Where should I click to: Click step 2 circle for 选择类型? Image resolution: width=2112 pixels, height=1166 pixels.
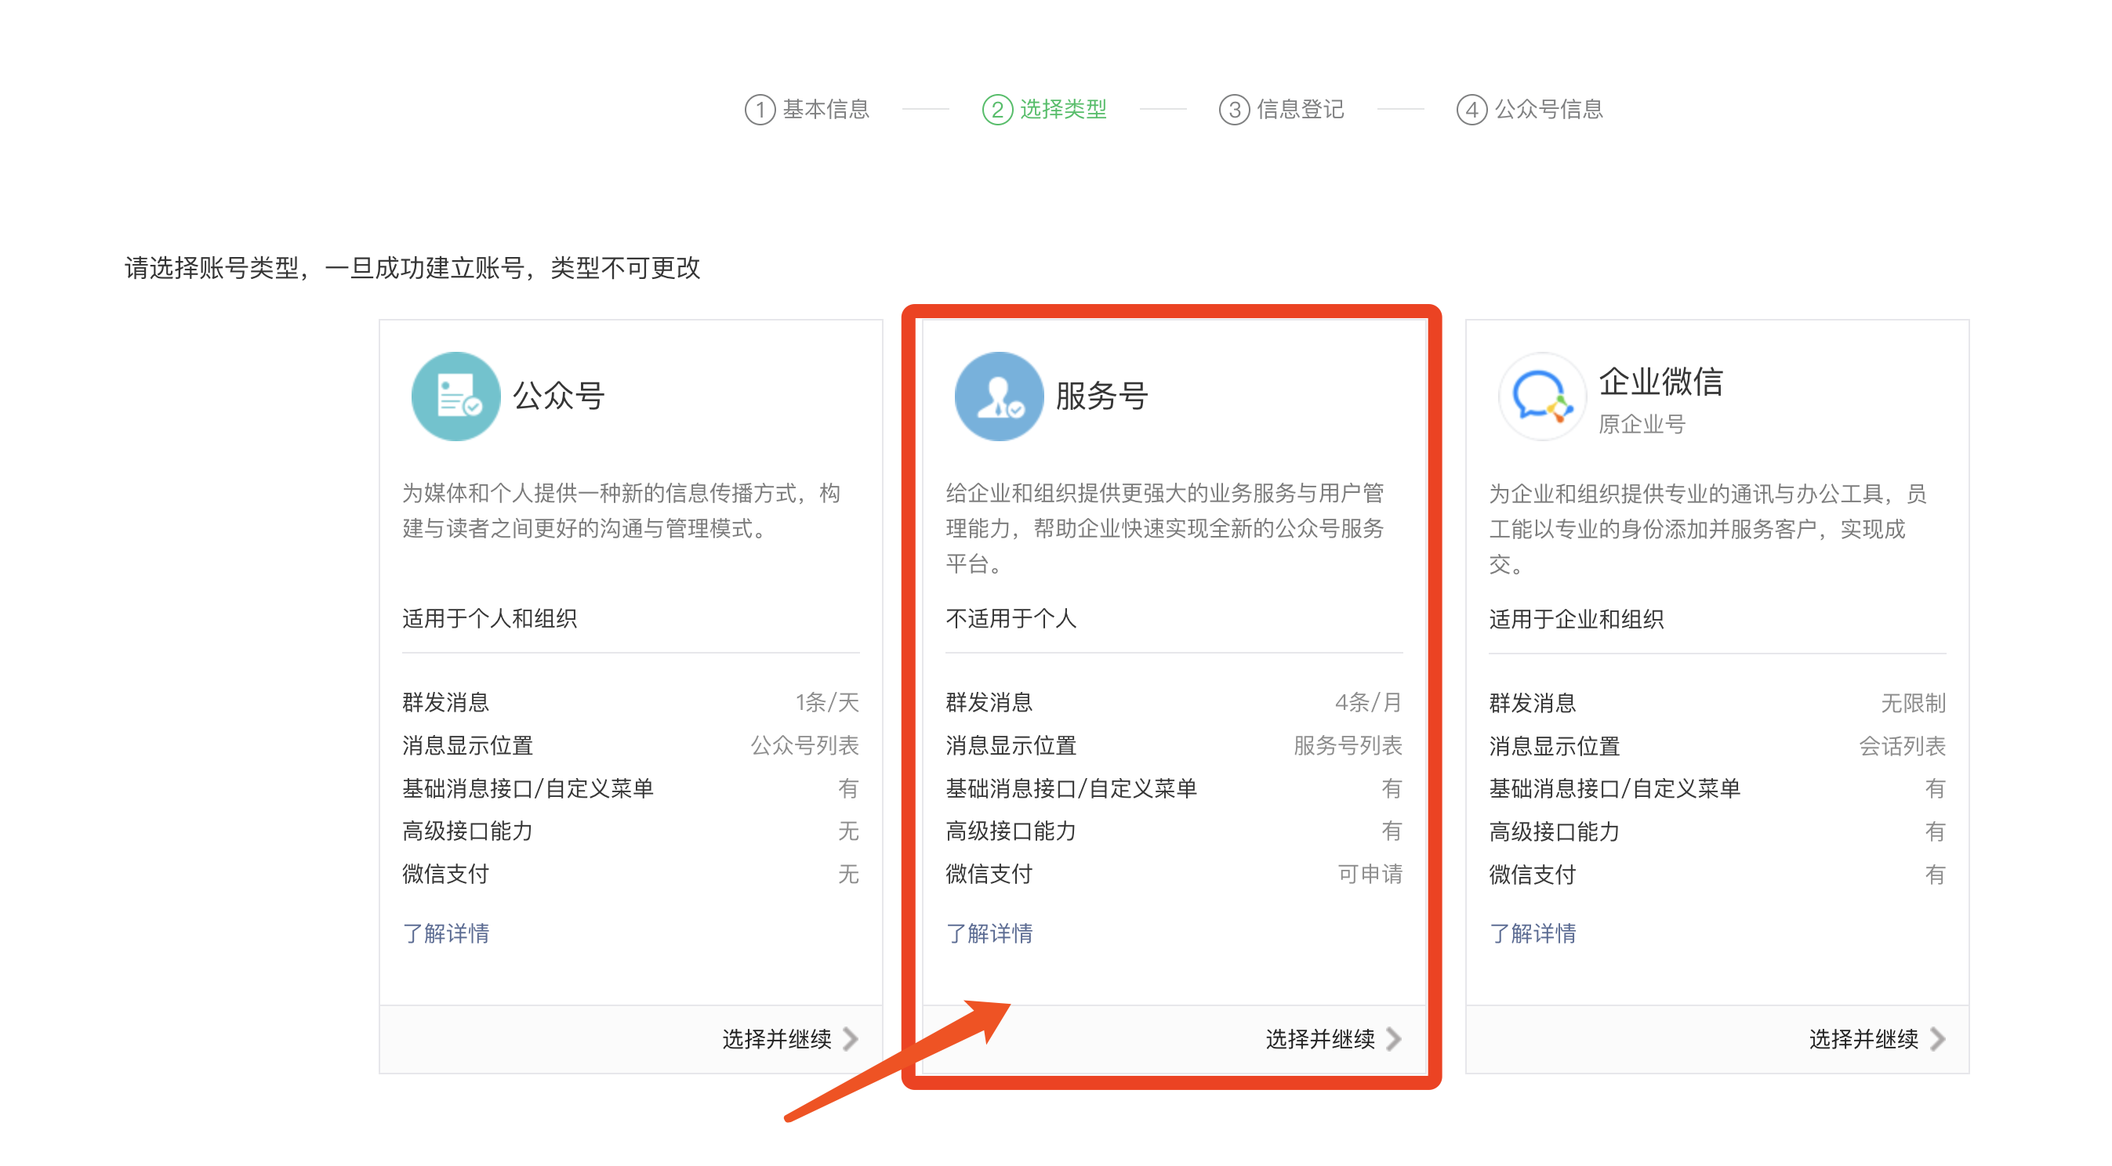pyautogui.click(x=997, y=110)
